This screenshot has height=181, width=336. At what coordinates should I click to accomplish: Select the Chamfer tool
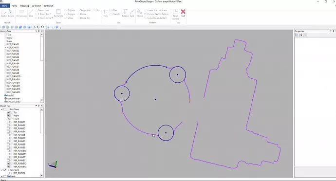click(x=115, y=14)
